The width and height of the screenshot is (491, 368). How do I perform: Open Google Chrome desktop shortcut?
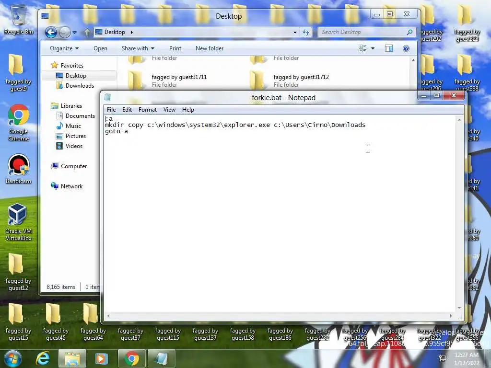[x=18, y=123]
